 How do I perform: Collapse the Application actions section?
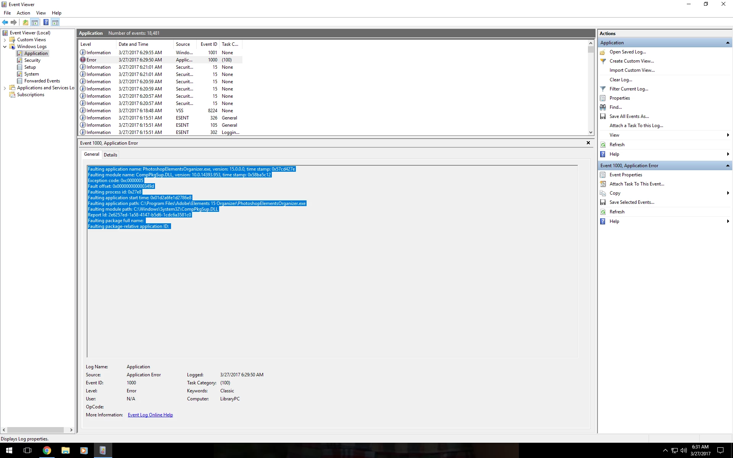coord(728,43)
